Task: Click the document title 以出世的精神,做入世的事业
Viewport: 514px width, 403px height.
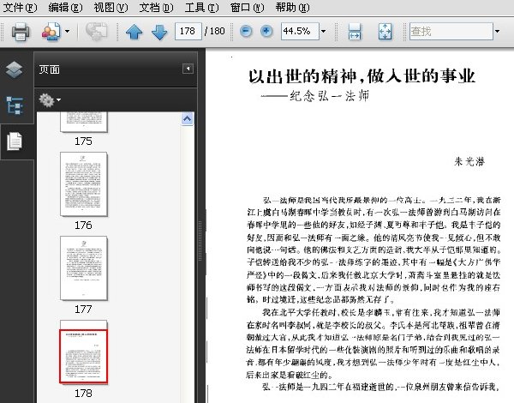Action: point(362,76)
